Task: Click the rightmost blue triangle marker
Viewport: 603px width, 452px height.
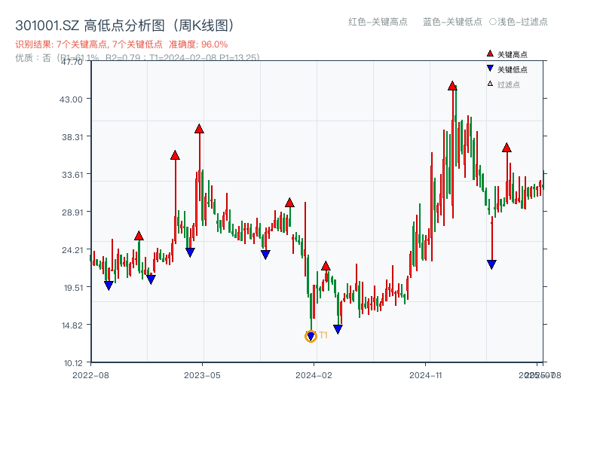Action: click(x=492, y=263)
